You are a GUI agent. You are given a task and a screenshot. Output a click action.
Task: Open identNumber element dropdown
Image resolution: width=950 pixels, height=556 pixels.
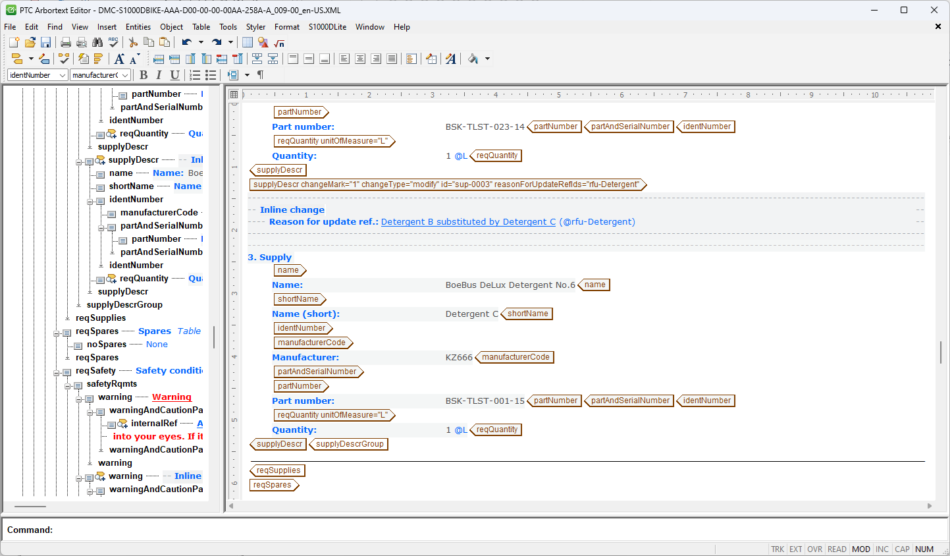click(x=63, y=75)
